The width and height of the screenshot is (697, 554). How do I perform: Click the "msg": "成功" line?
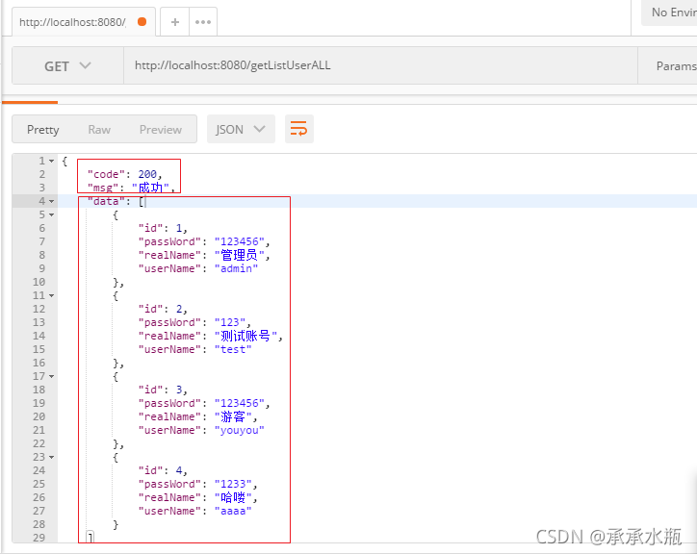point(131,188)
